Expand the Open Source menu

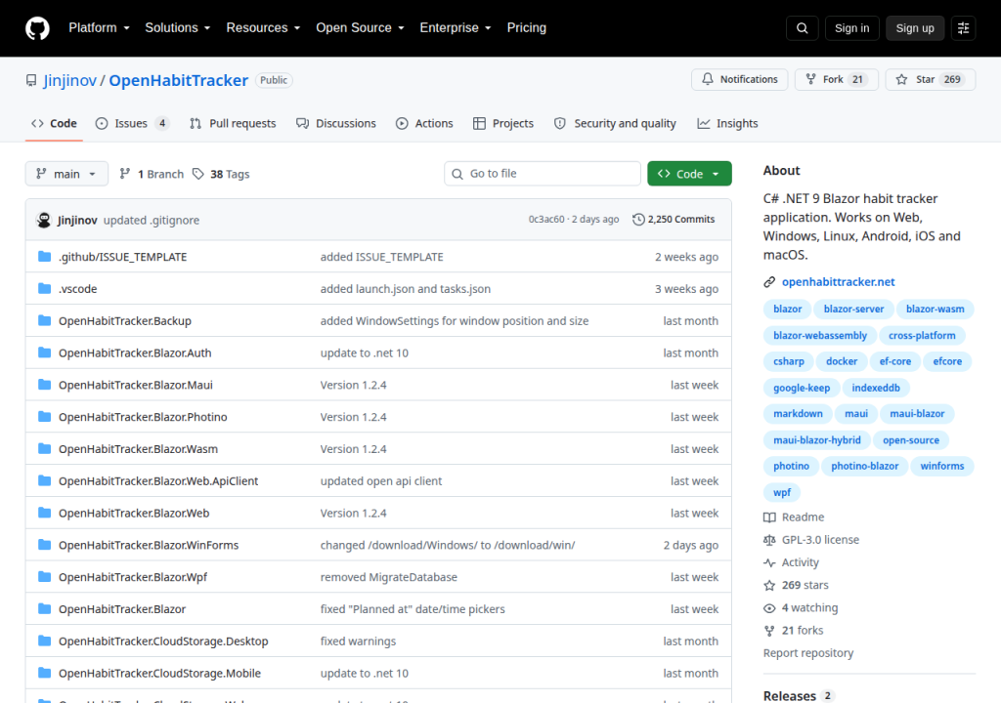point(360,28)
